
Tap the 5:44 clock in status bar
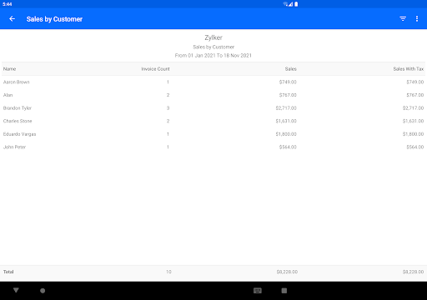pyautogui.click(x=8, y=4)
